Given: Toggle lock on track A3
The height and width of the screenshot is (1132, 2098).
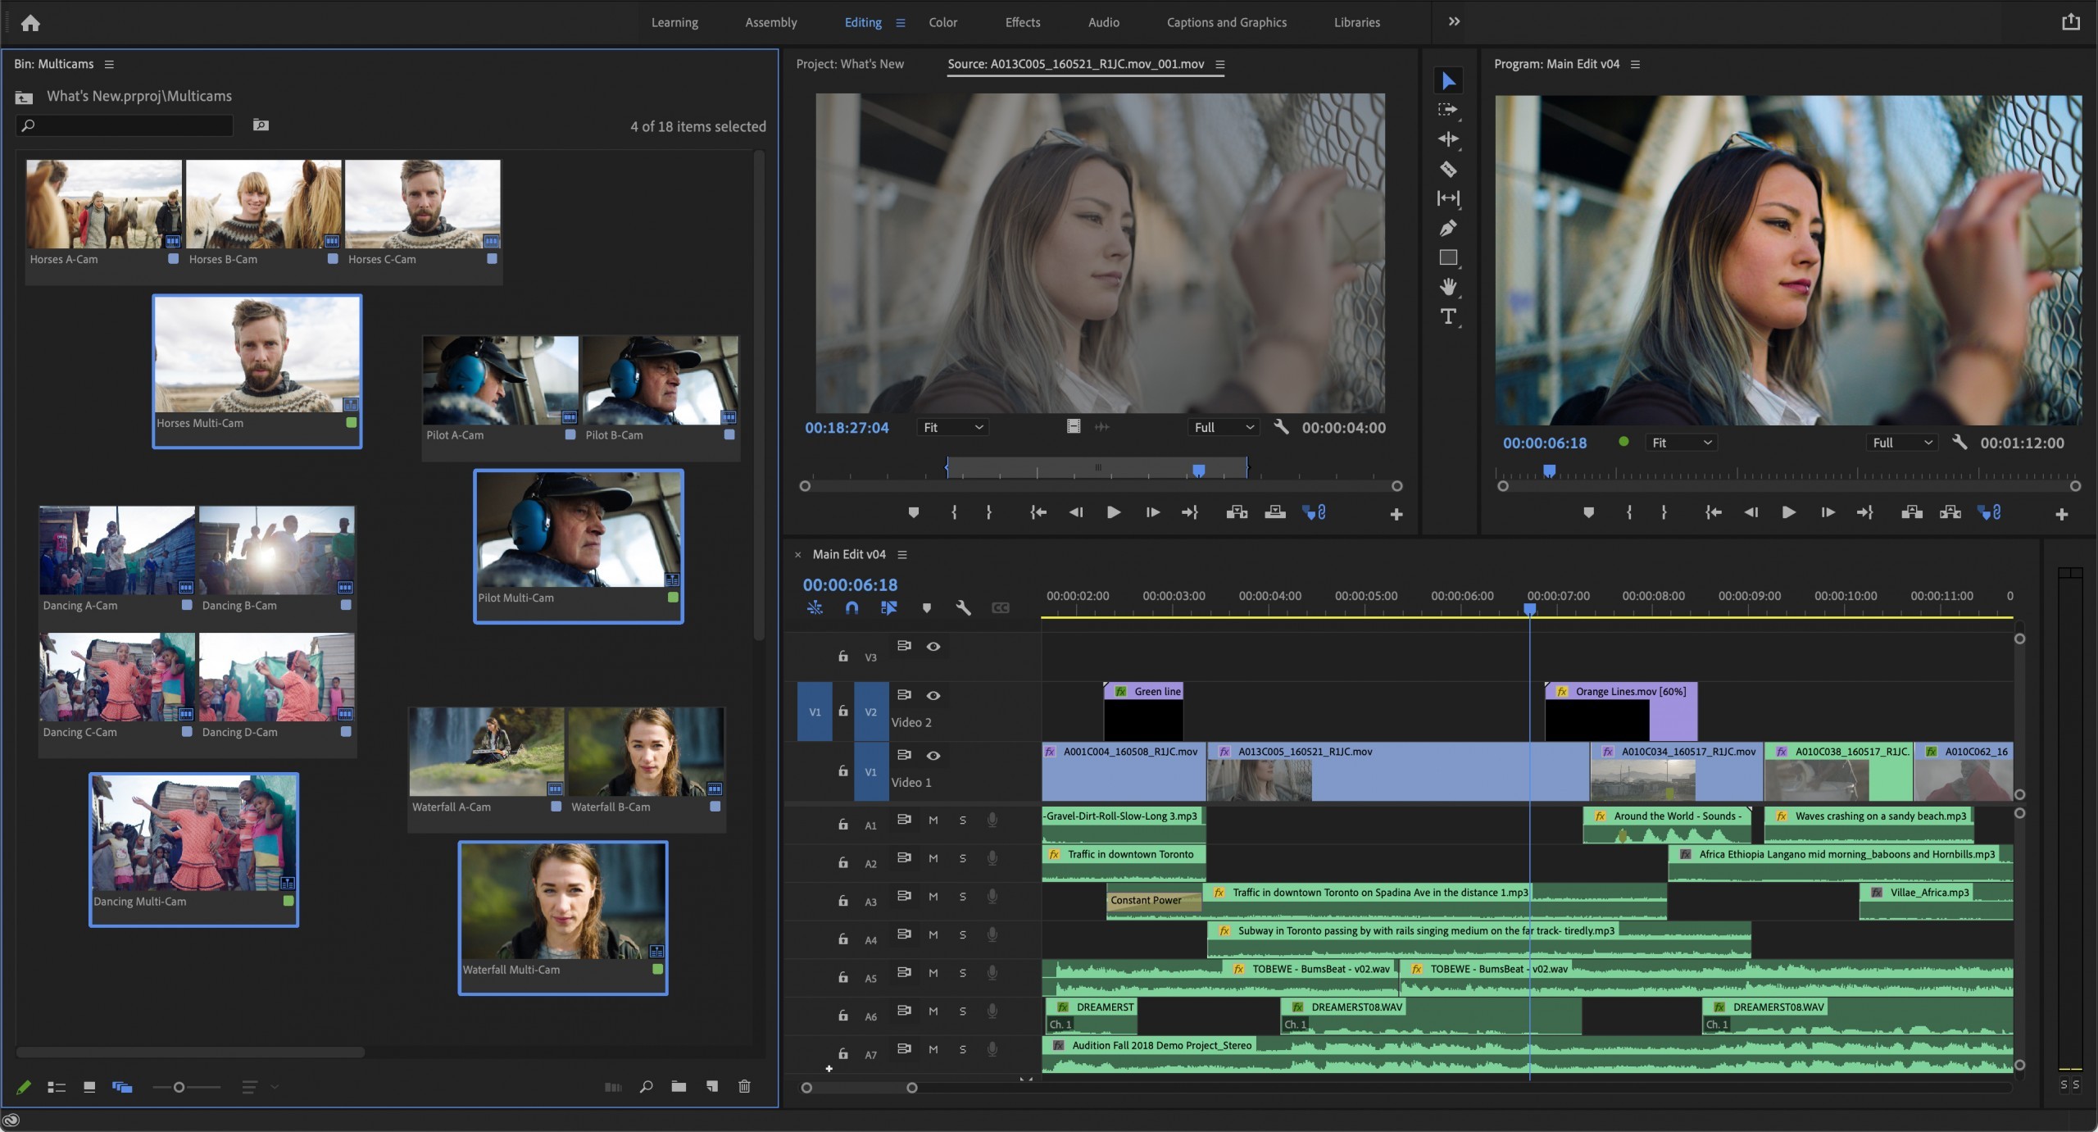Looking at the screenshot, I should coord(842,900).
